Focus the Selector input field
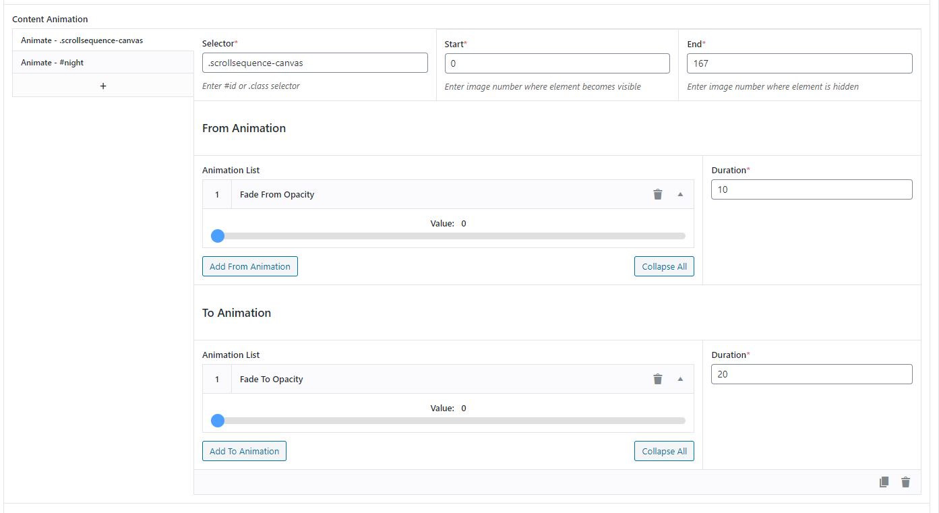This screenshot has height=513, width=939. [x=315, y=63]
